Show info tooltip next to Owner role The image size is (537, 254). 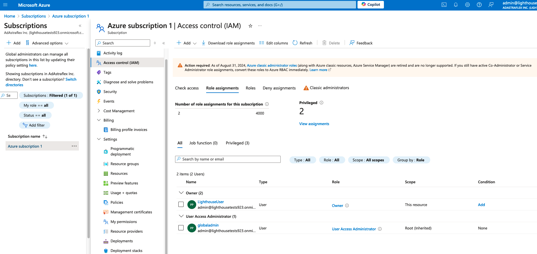(347, 205)
